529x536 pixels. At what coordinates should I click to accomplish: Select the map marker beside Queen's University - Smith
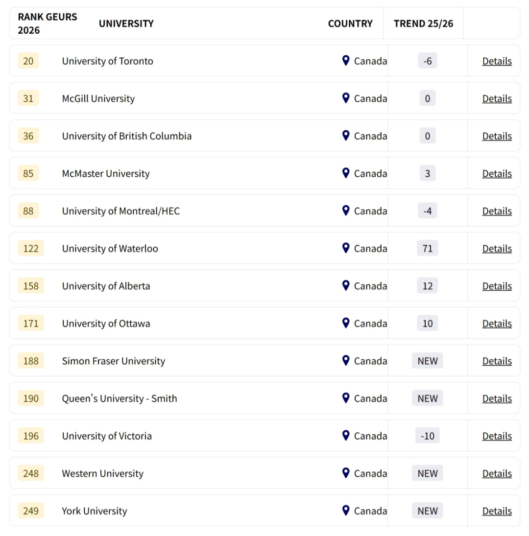point(345,398)
